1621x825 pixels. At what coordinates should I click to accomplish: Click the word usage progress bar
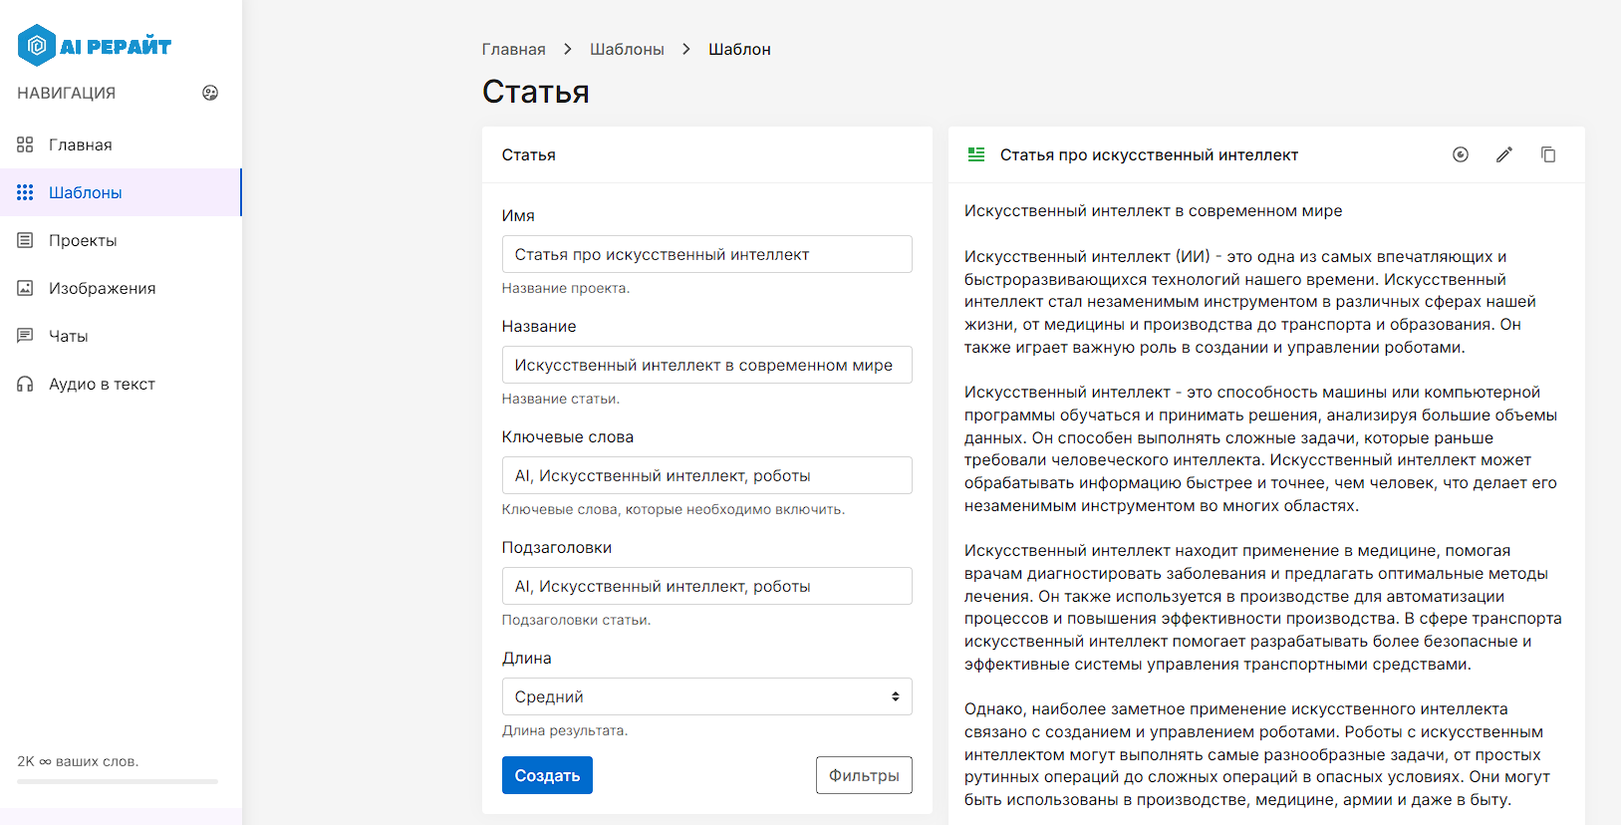(x=118, y=781)
